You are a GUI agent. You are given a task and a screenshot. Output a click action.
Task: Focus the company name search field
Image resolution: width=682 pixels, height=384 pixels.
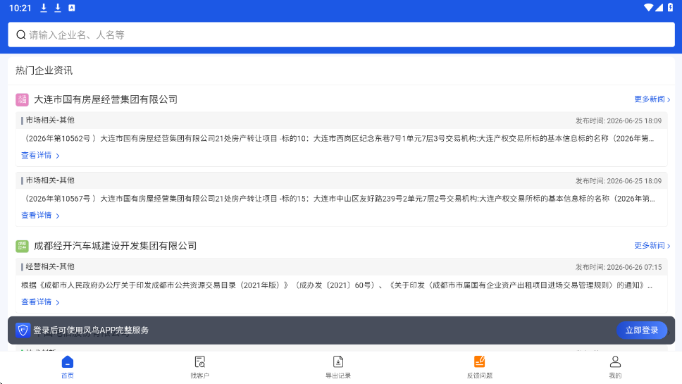pyautogui.click(x=341, y=35)
